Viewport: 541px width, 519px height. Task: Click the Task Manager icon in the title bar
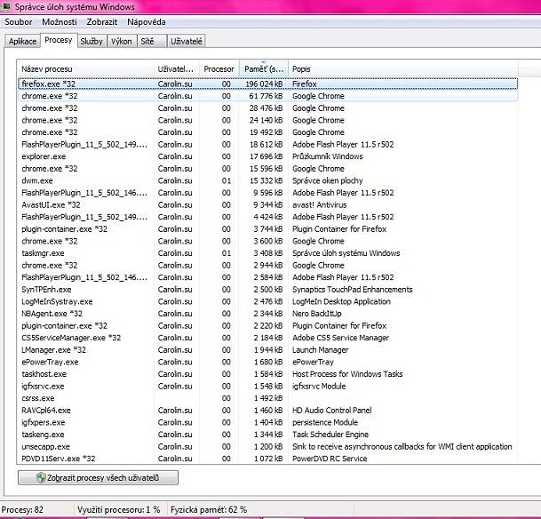(x=7, y=6)
